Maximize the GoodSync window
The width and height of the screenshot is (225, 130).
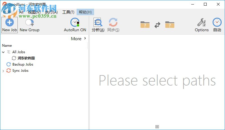205,4
